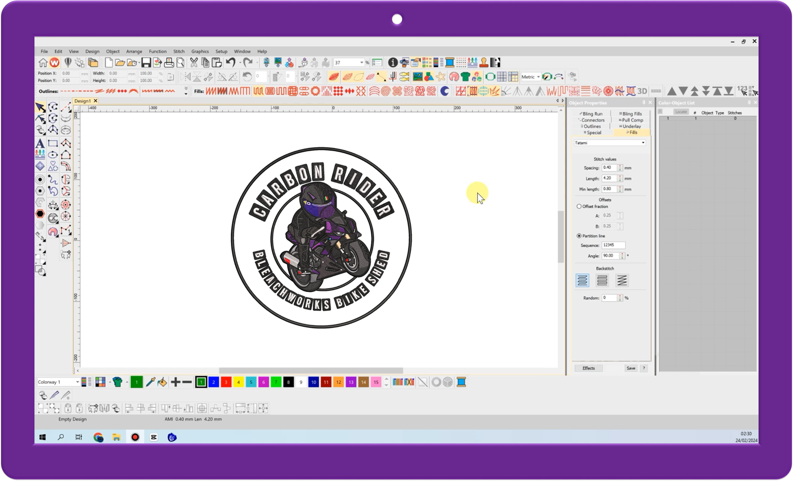This screenshot has width=793, height=481.
Task: Open the zoom percentage dropdown showing 37
Action: tap(361, 62)
